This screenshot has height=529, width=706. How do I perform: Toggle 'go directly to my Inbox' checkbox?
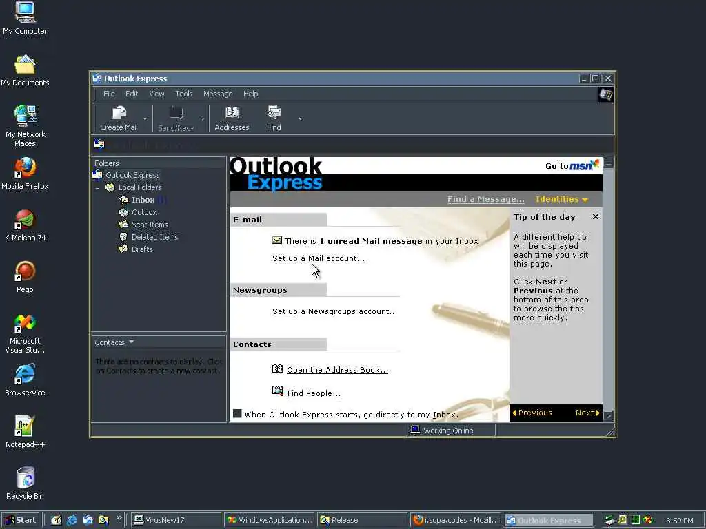click(x=237, y=413)
